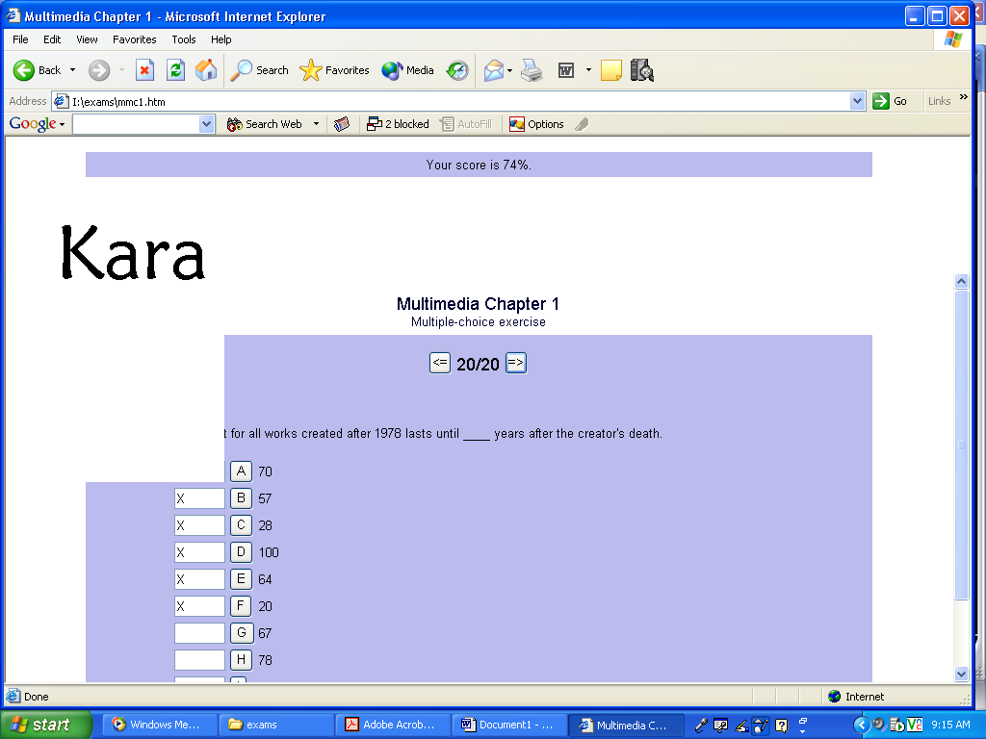Viewport: 986px width, 739px height.
Task: Select answer H (78)
Action: pyautogui.click(x=241, y=660)
